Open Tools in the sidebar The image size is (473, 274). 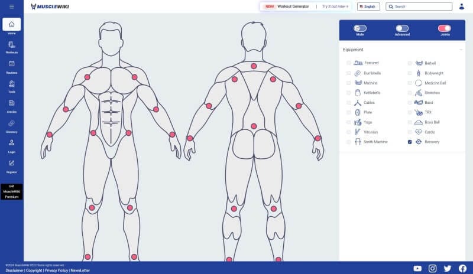click(11, 86)
